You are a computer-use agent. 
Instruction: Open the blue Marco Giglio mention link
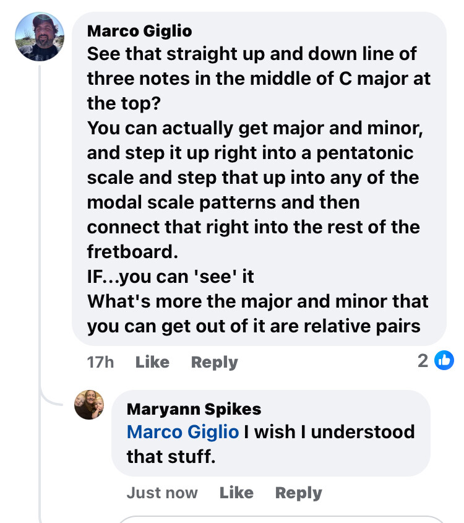click(183, 431)
